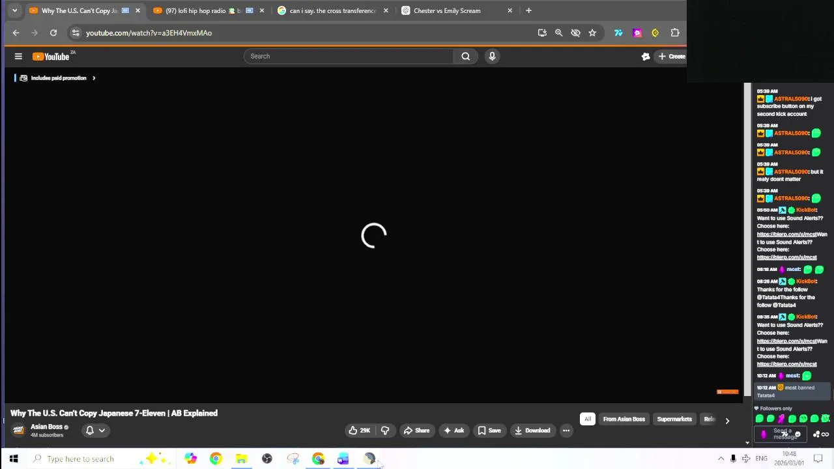Close the lofi hip hop radio tab
The width and height of the screenshot is (834, 469).
262,10
